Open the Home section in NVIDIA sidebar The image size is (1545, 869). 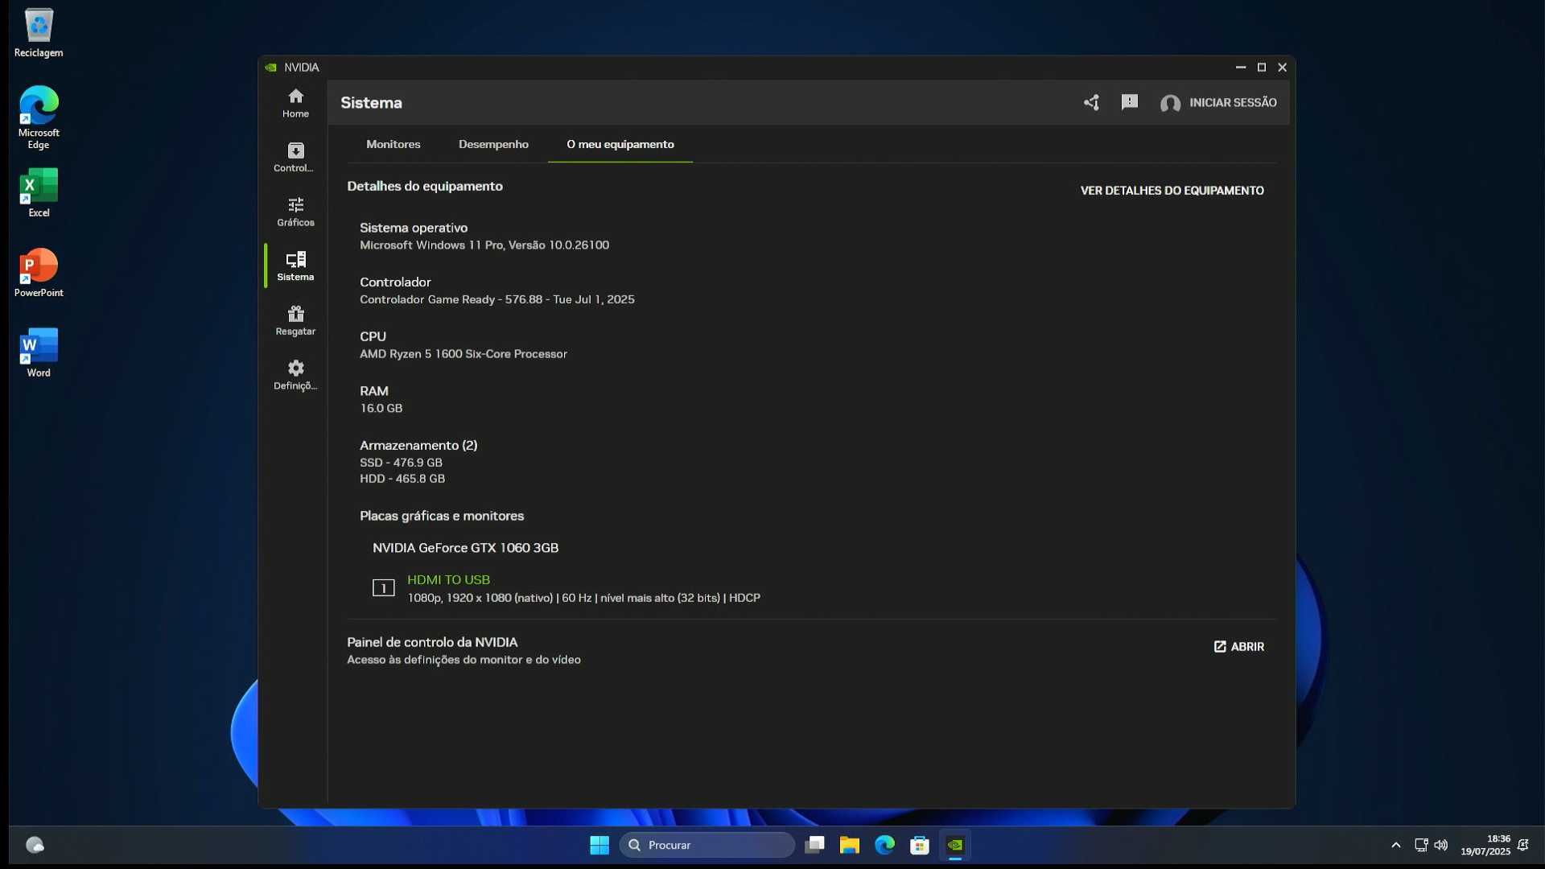(295, 103)
